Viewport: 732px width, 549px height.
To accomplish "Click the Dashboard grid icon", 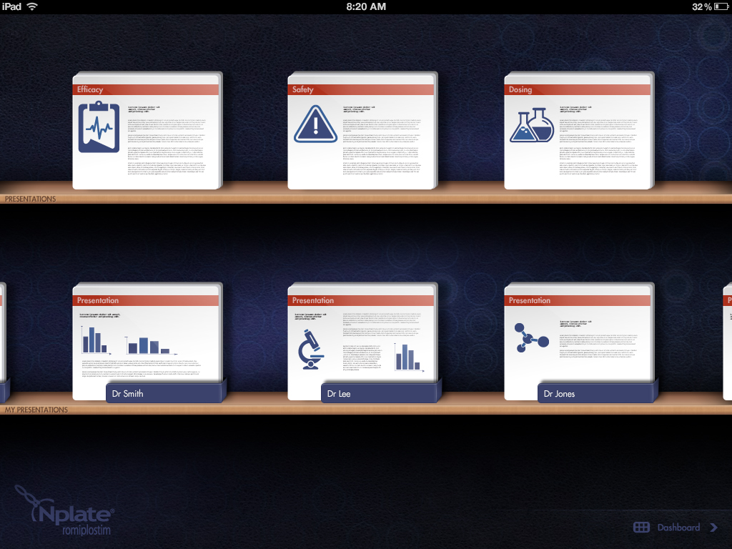I will 641,528.
